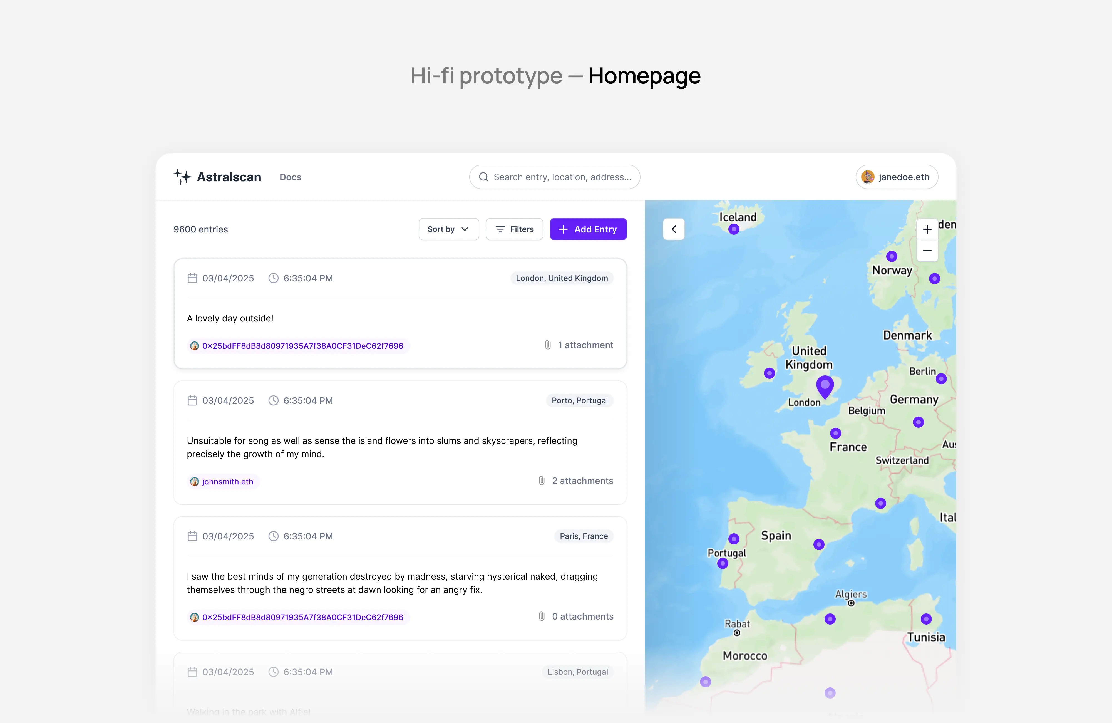Open the 'A lovely day outside!' entry
This screenshot has width=1112, height=723.
[400, 314]
